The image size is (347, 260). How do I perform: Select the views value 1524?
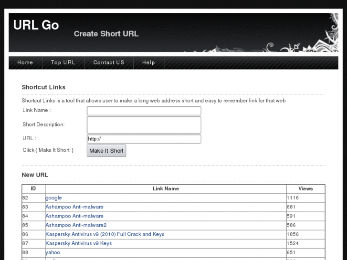point(293,243)
